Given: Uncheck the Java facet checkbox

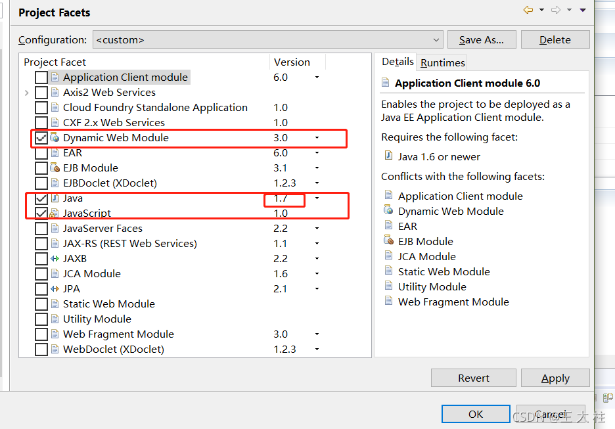Looking at the screenshot, I should coord(41,198).
